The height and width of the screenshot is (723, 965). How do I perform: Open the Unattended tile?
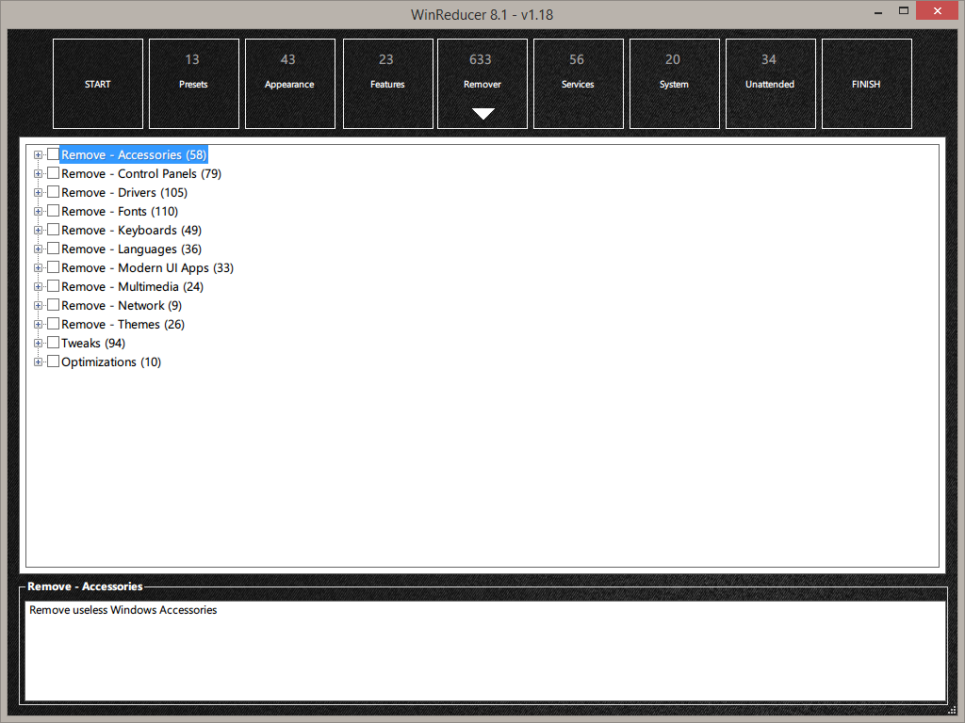click(771, 84)
